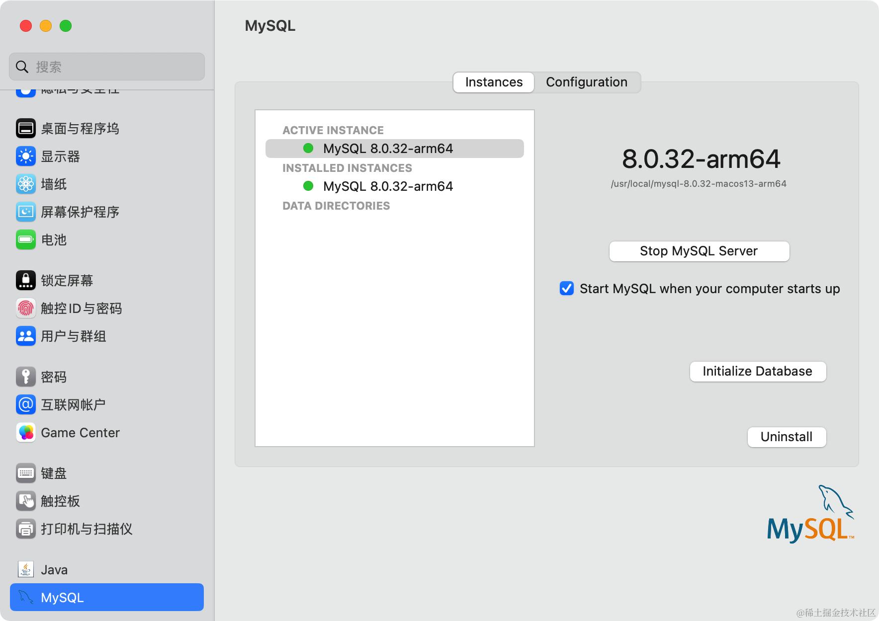The image size is (879, 621).
Task: Click the MySQL dolphin icon in sidebar
Action: point(26,598)
